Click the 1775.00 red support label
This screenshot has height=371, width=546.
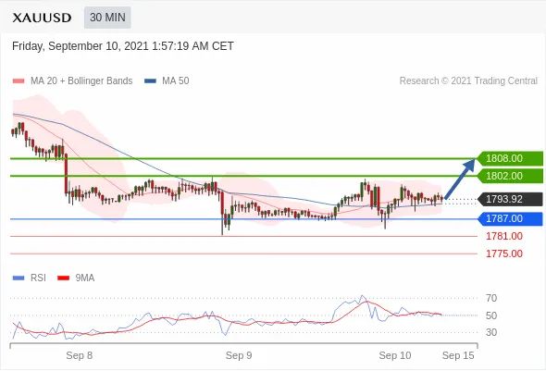(x=504, y=254)
